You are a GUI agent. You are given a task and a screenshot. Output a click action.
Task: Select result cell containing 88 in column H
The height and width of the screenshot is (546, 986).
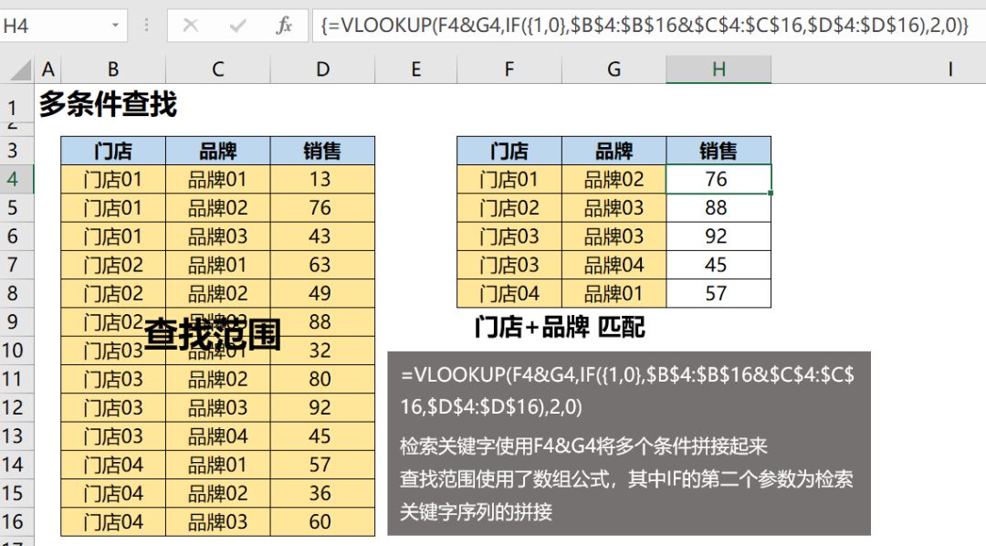719,207
